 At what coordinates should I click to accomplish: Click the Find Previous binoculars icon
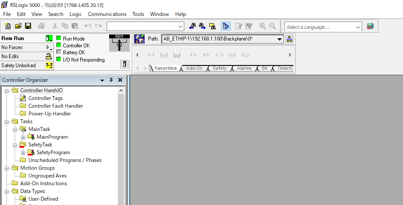tap(192, 26)
